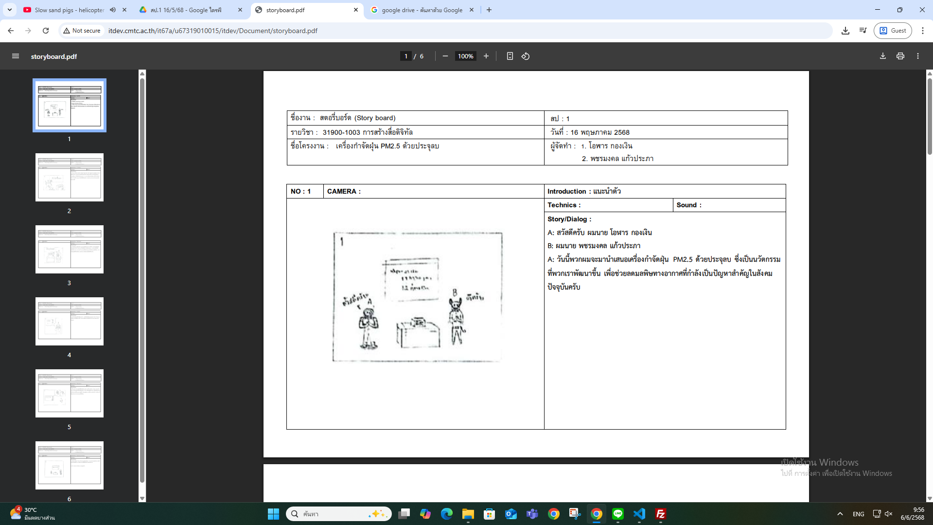Click the fit to page icon
The image size is (933, 525).
pyautogui.click(x=510, y=56)
